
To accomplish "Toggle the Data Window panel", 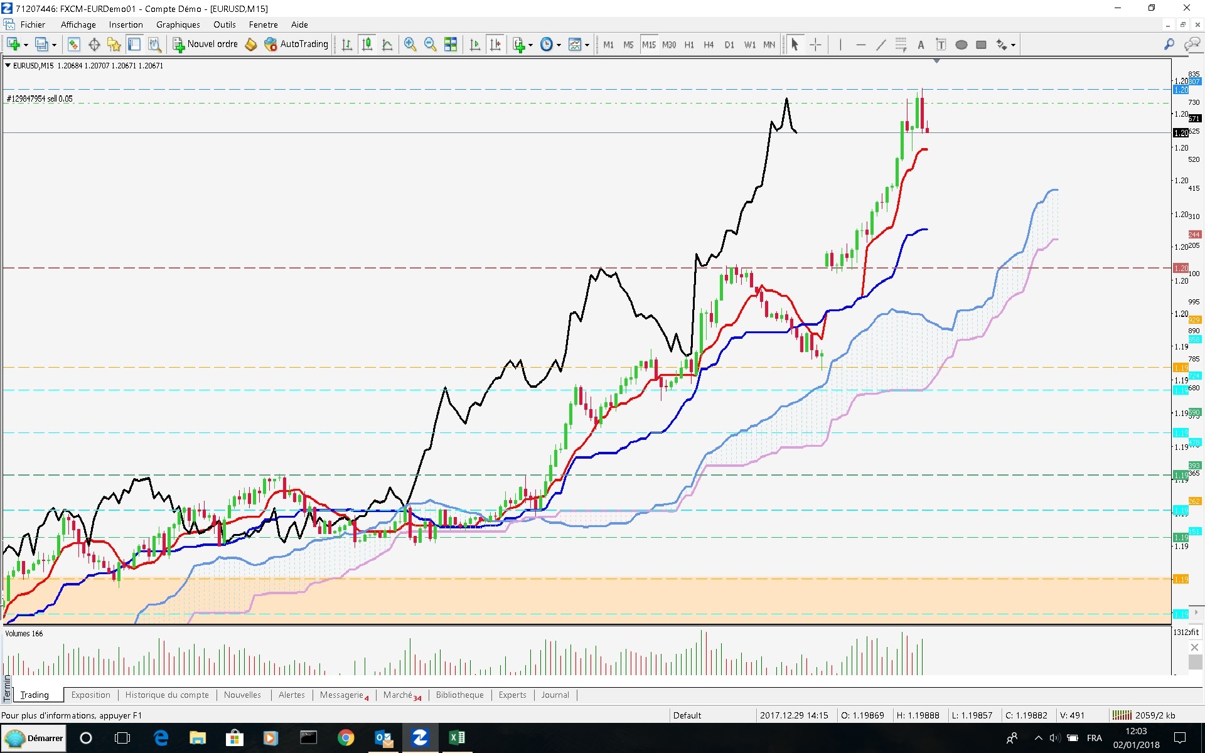I will [x=94, y=45].
